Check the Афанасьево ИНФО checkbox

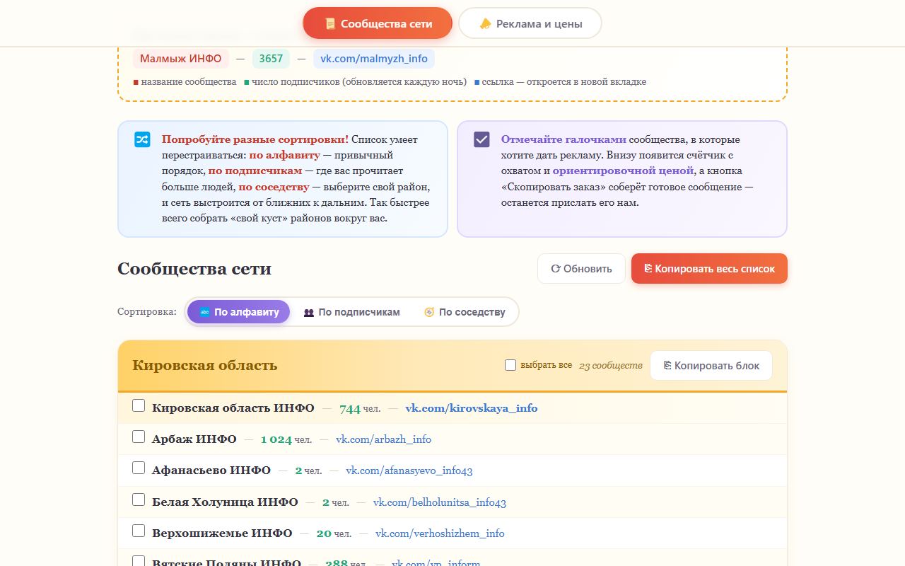click(139, 468)
